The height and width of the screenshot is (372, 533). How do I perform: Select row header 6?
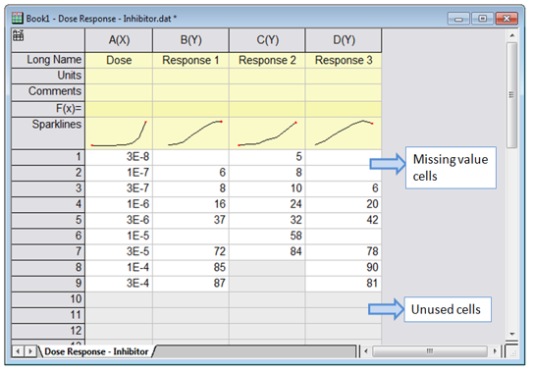(48, 236)
